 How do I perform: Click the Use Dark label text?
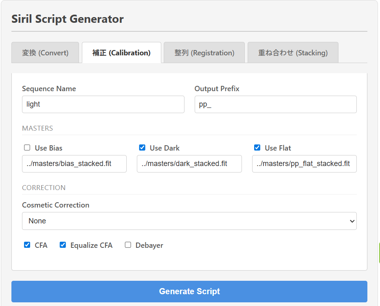pyautogui.click(x=165, y=148)
